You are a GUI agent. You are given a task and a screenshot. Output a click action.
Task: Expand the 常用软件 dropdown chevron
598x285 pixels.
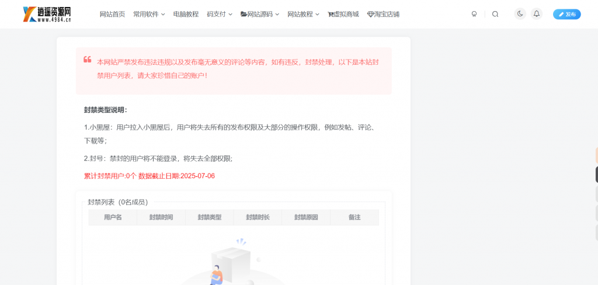(x=163, y=15)
